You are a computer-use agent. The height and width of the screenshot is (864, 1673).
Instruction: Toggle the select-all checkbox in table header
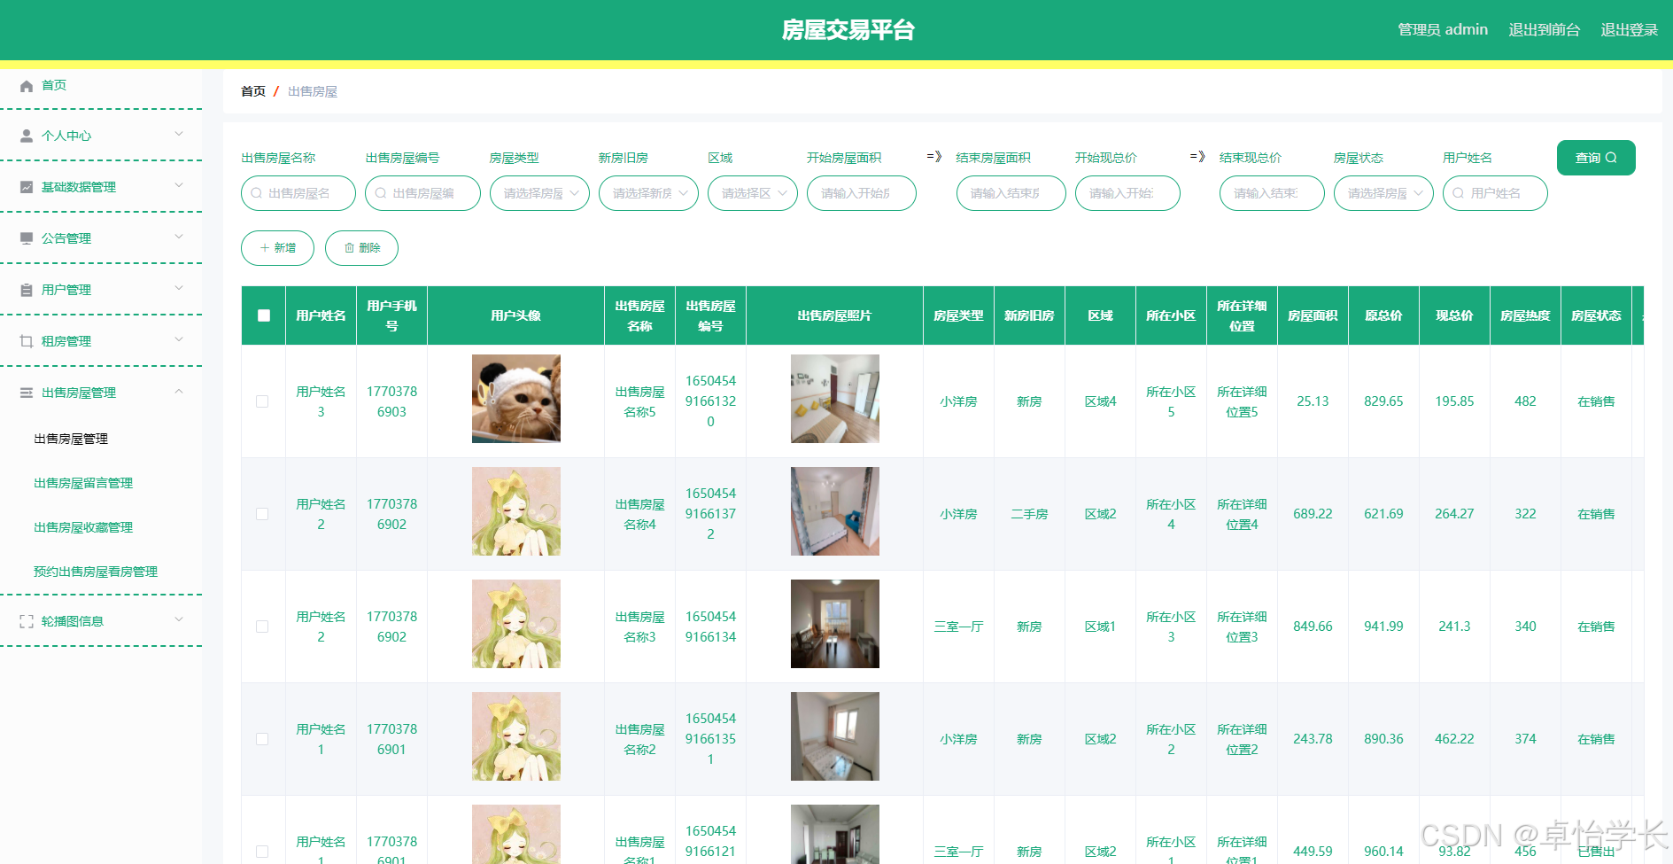point(264,315)
